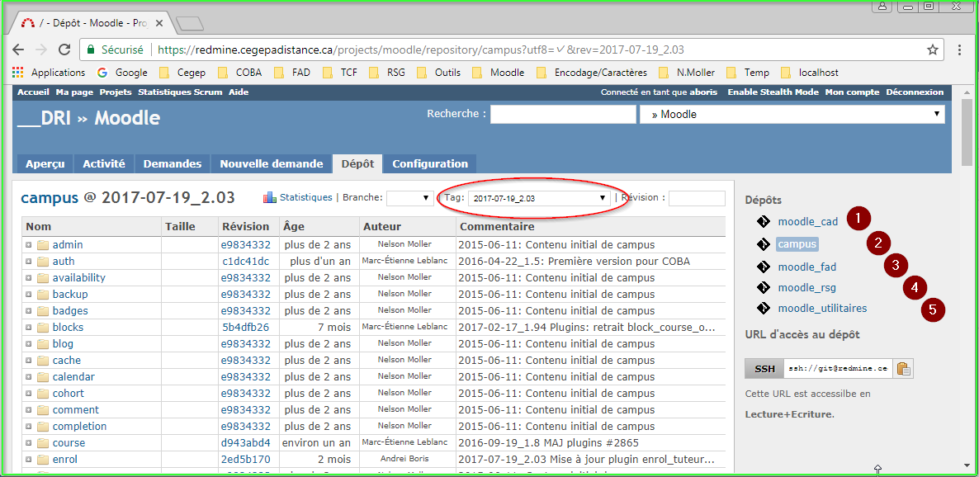This screenshot has width=979, height=477.
Task: Click the admin folder icon
Action: pos(43,245)
